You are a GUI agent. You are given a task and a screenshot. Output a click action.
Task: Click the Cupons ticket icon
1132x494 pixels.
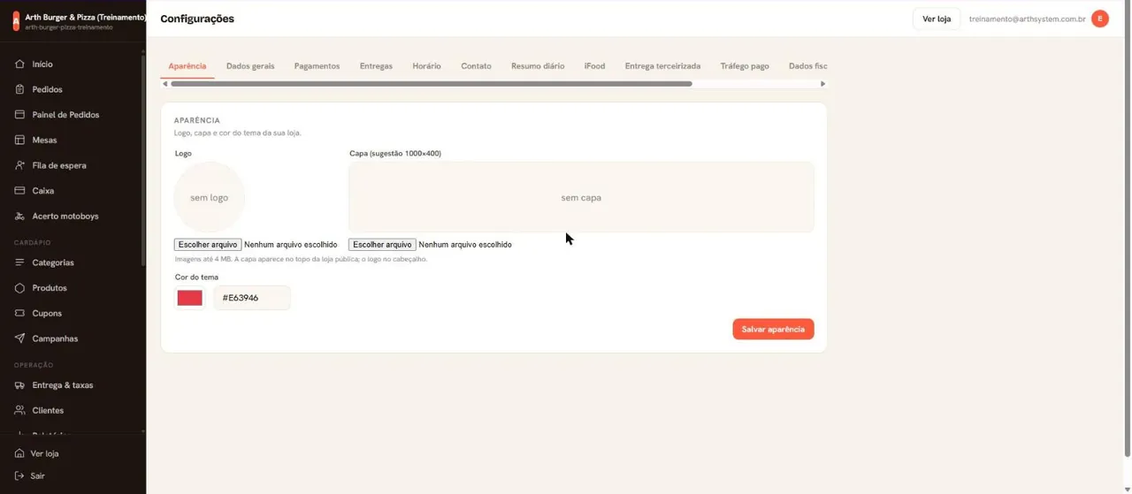19,314
